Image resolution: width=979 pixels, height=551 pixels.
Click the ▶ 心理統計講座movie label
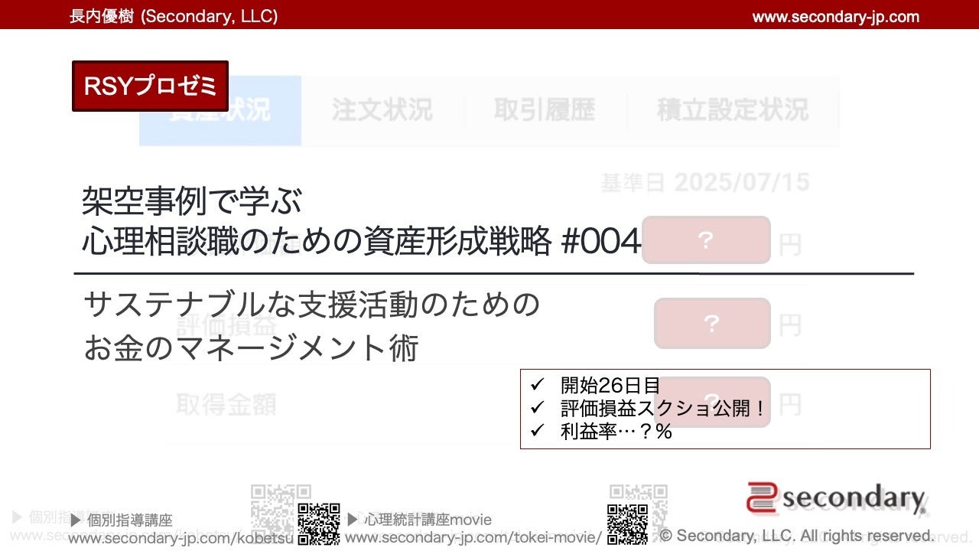pos(419,520)
